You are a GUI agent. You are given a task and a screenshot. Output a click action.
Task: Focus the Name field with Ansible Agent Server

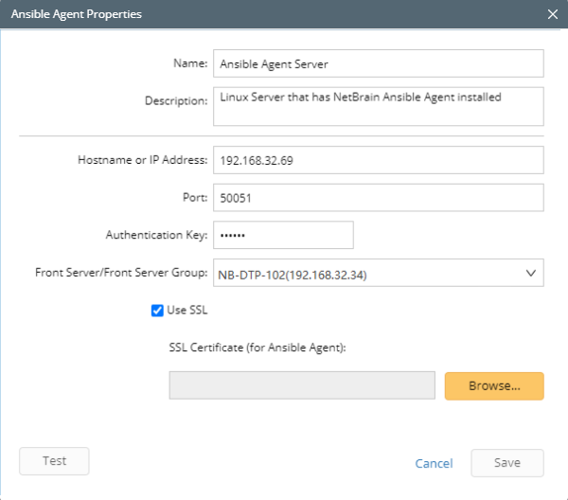[x=378, y=63]
